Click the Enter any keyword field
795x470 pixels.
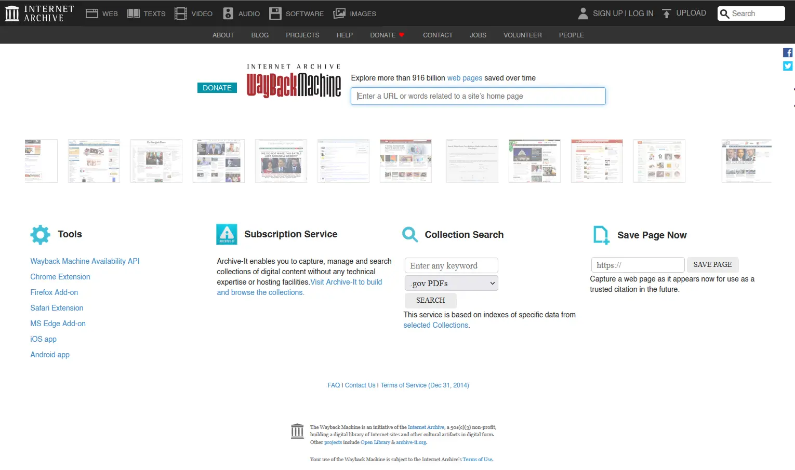click(451, 265)
